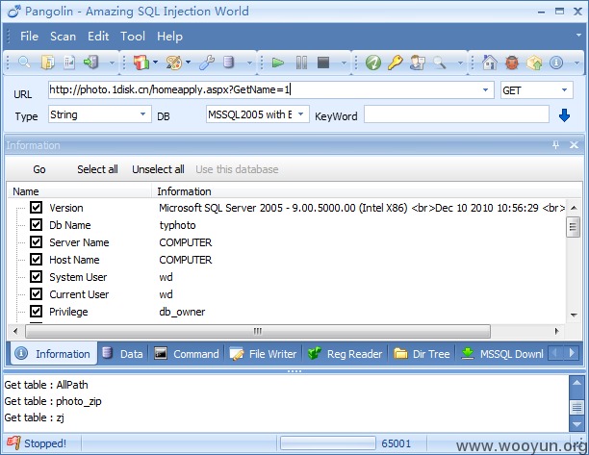Image resolution: width=589 pixels, height=455 pixels.
Task: Open toolbar options arrow after stop icon
Action: coord(344,63)
